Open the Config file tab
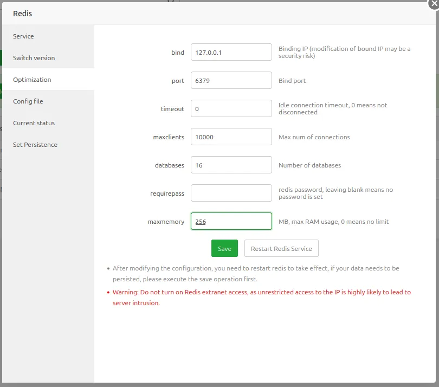The width and height of the screenshot is (439, 387). point(48,101)
